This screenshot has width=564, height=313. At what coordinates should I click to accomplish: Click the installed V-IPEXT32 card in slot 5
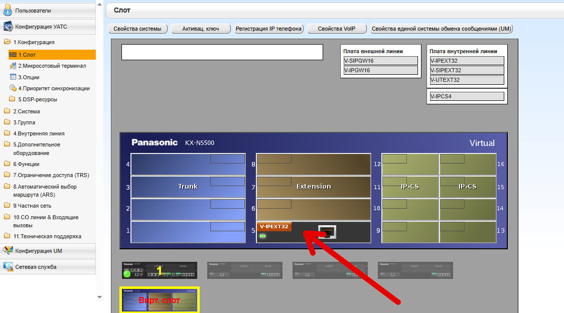point(313,232)
